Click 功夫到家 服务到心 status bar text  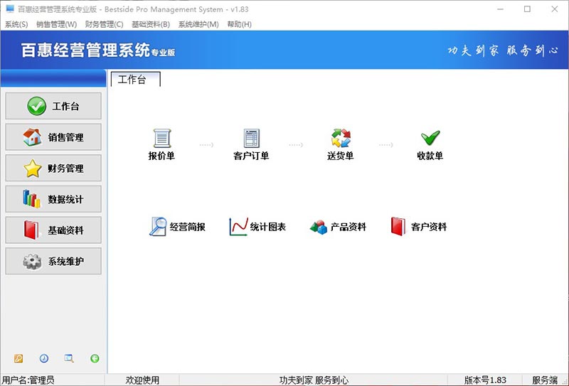click(314, 380)
